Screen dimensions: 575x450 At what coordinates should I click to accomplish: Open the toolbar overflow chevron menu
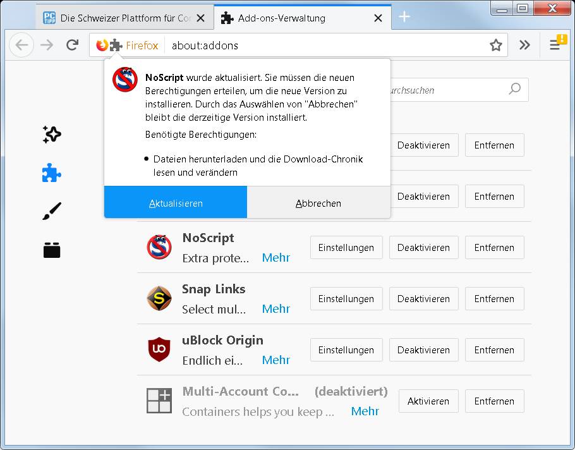pos(524,45)
